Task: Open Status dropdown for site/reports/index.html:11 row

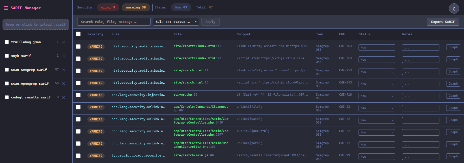Action: (x=377, y=47)
